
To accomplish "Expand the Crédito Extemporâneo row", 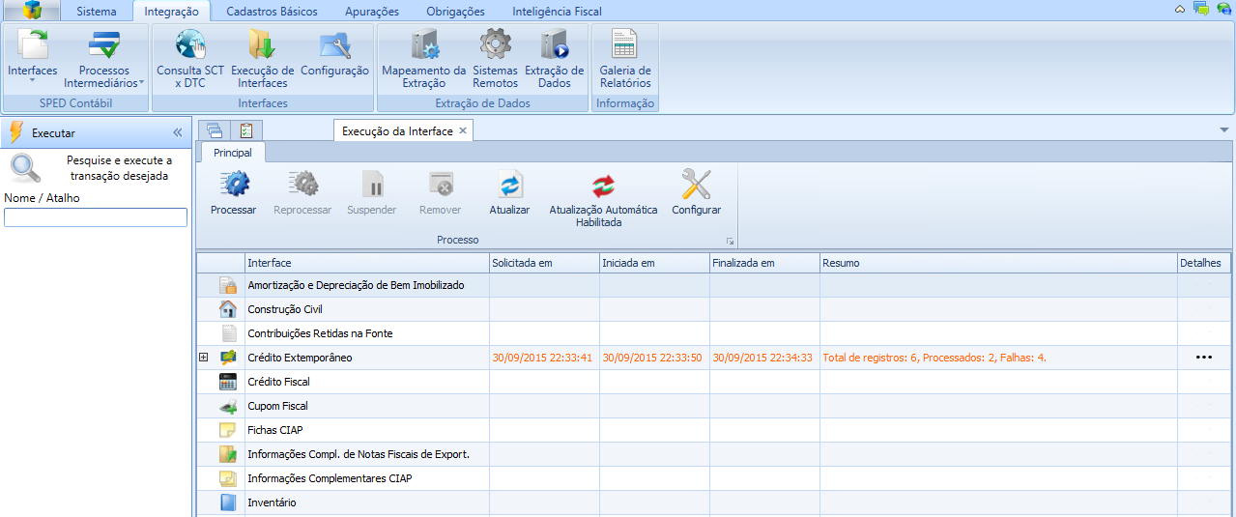I will tap(203, 358).
